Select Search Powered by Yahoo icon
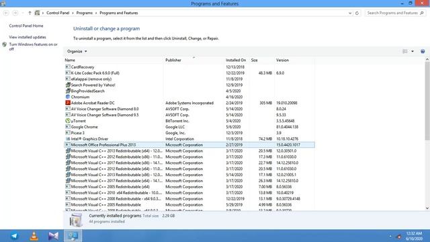Viewport: 430px width, 242px height. pos(68,85)
